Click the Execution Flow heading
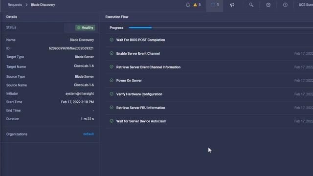 (117, 17)
